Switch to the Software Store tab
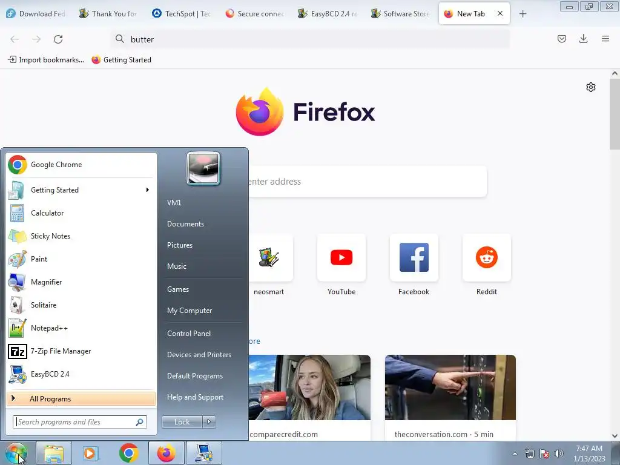The image size is (620, 465). [400, 13]
